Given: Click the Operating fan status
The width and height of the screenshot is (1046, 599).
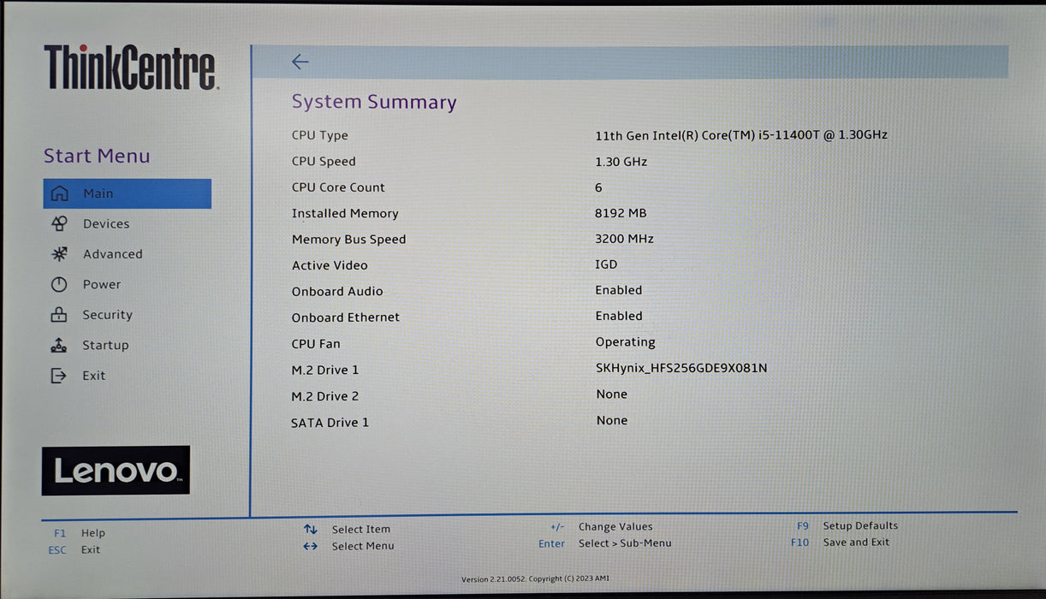Looking at the screenshot, I should [x=626, y=342].
